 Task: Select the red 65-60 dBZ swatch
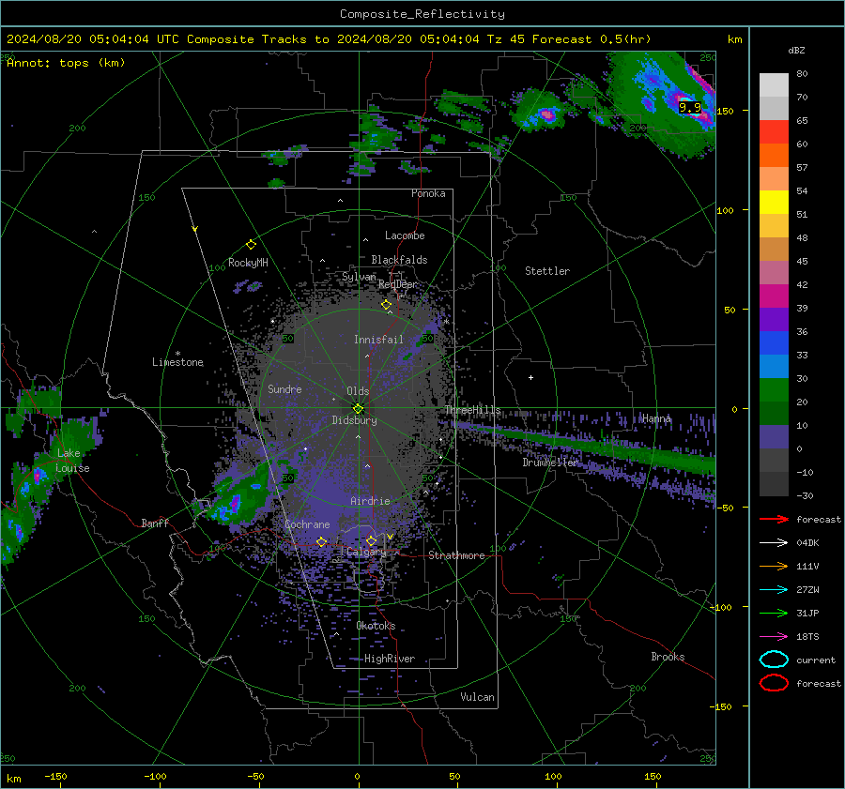pos(774,132)
